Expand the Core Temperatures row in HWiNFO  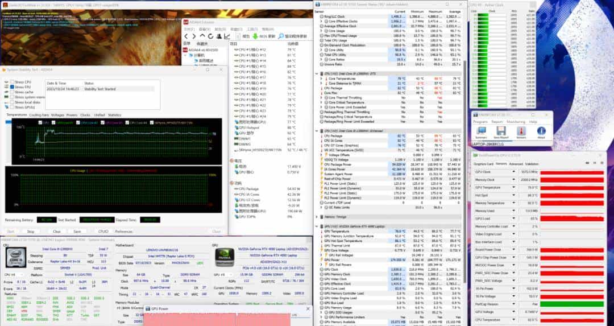[321, 79]
